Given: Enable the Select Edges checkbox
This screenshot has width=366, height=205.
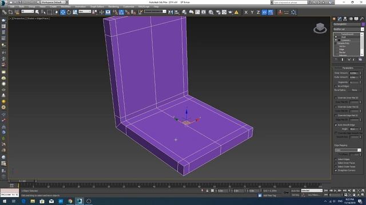Looking at the screenshot, I should 336,159.
